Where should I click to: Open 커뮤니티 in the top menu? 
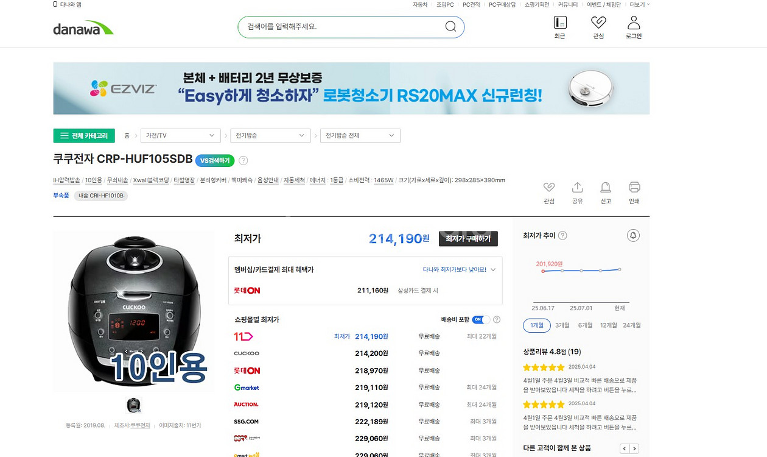[x=568, y=4]
